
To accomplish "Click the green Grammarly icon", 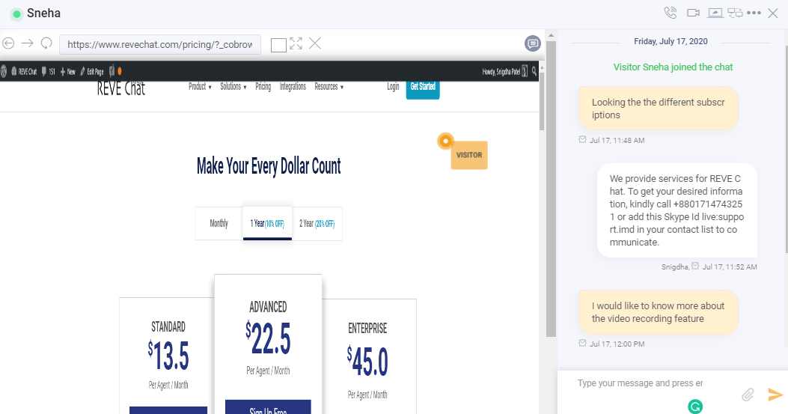I will click(x=695, y=406).
